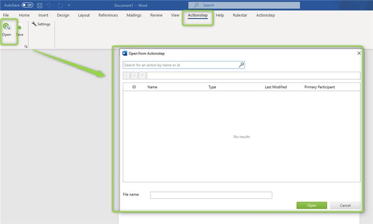
Task: Click the ribbon group dialog launcher arrow
Action: coord(26,46)
